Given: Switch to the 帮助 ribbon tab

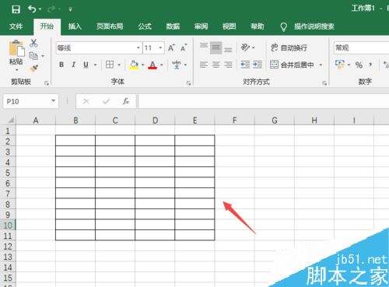Looking at the screenshot, I should coord(258,26).
